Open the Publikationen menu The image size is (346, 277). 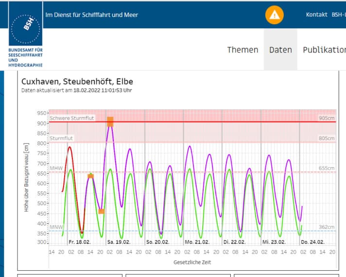[324, 50]
